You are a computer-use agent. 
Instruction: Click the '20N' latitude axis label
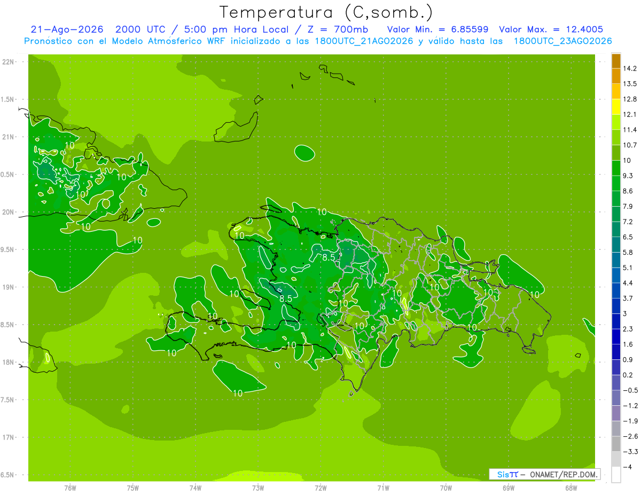click(9, 213)
